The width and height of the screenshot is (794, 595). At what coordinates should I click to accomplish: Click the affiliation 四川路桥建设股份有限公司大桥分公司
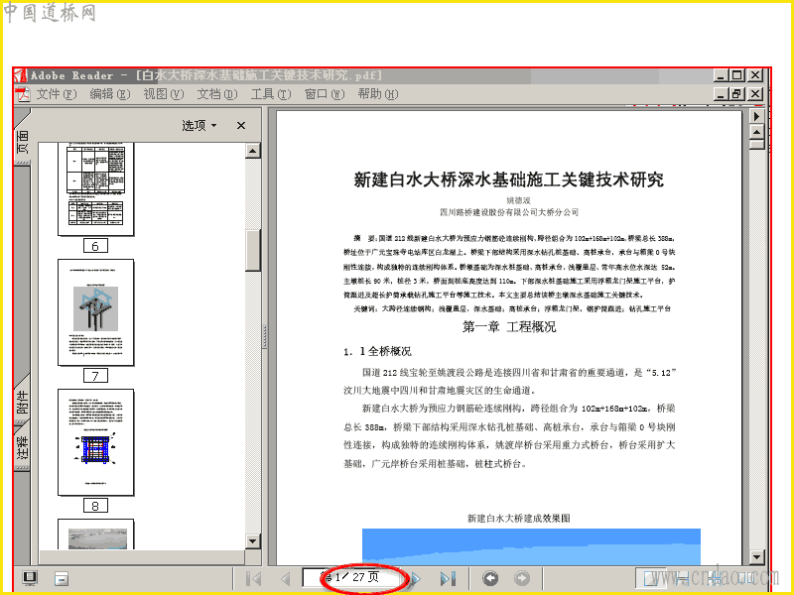pyautogui.click(x=509, y=212)
